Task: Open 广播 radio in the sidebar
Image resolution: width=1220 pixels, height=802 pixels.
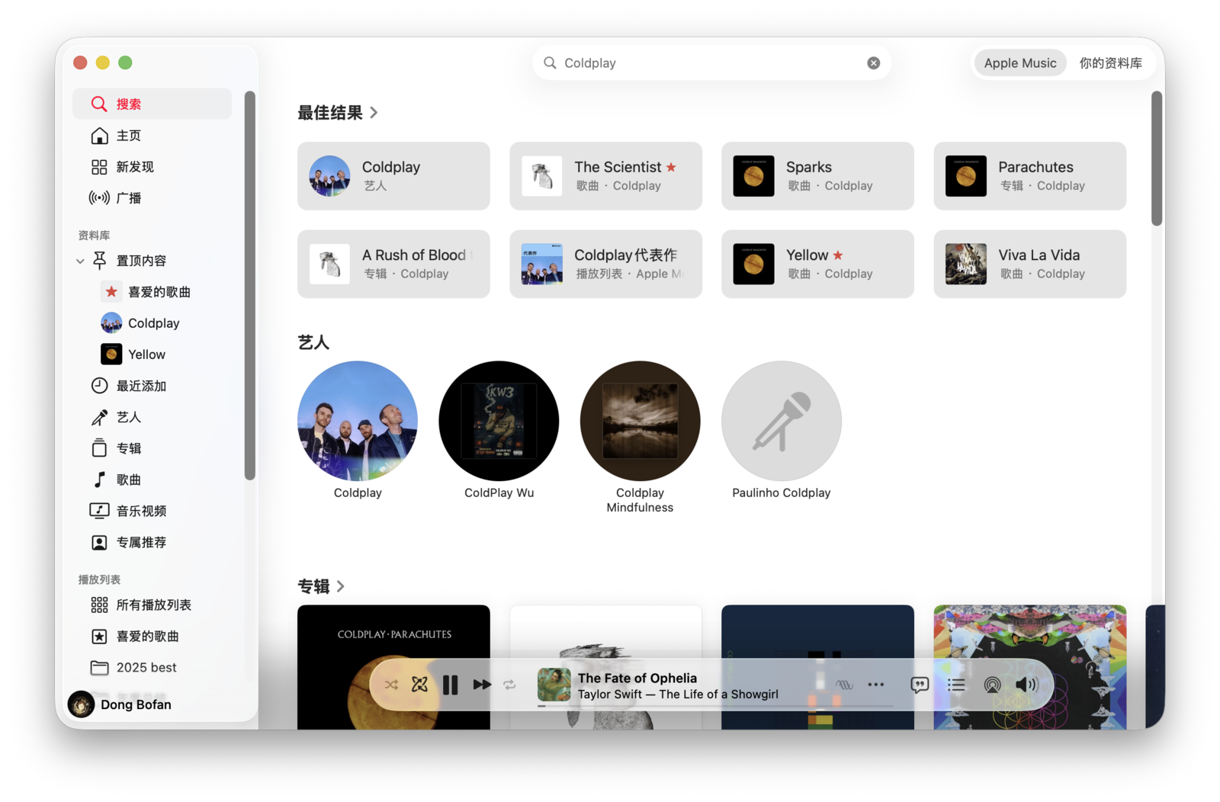Action: point(128,198)
